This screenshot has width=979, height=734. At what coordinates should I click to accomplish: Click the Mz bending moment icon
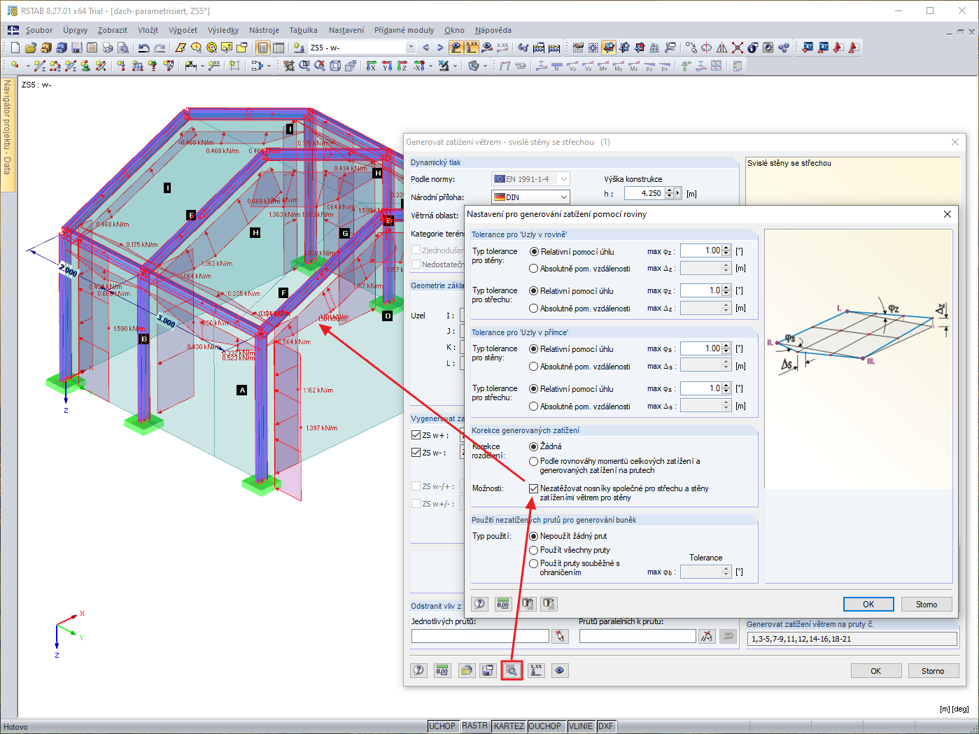point(633,66)
